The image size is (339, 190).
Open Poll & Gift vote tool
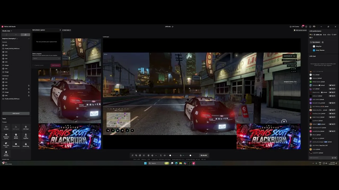tap(6, 145)
